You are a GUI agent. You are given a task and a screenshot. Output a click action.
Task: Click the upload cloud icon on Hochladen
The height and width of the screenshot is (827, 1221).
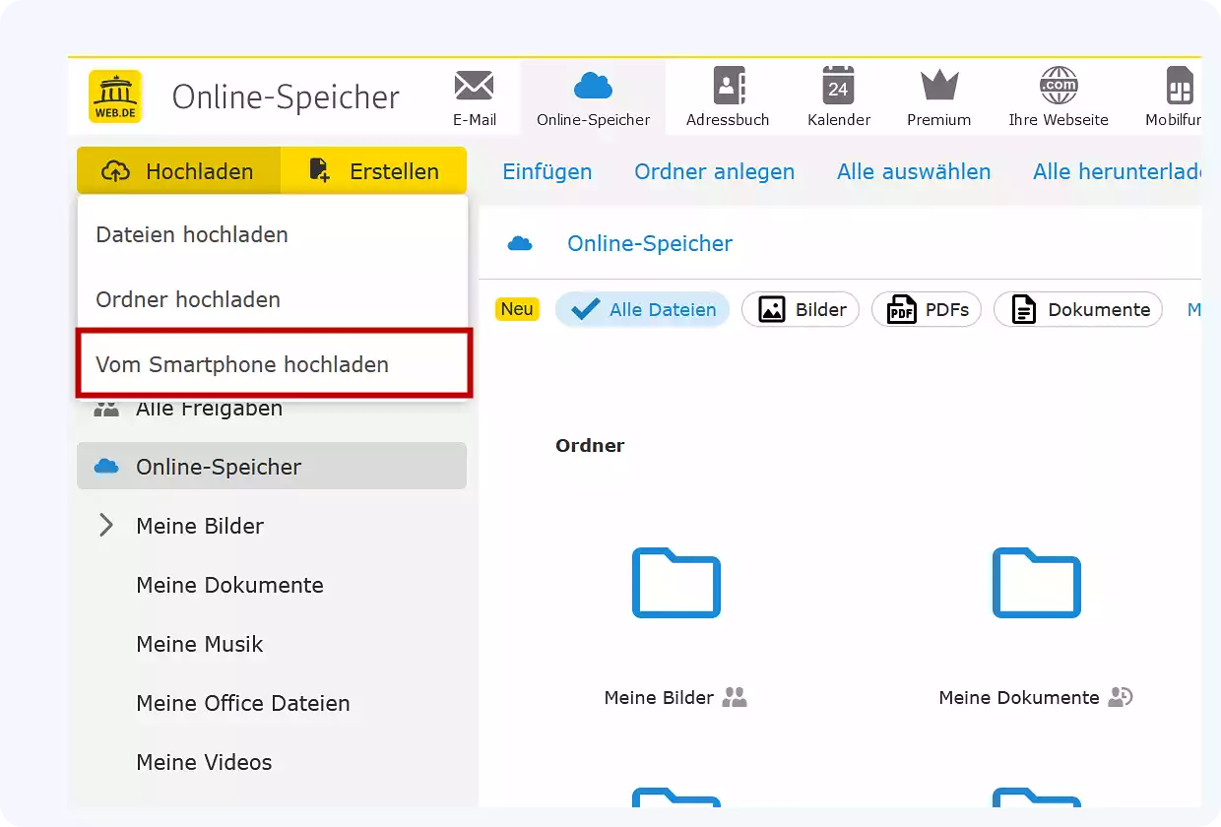click(116, 170)
